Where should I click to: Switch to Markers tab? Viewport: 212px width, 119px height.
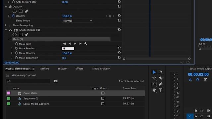[44, 69]
